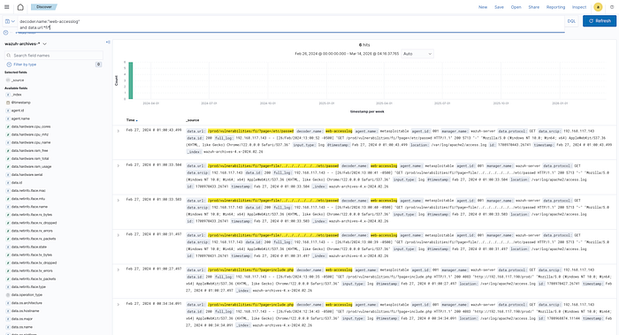This screenshot has height=335, width=619.
Task: Switch the query language via DQL button
Action: tap(571, 21)
